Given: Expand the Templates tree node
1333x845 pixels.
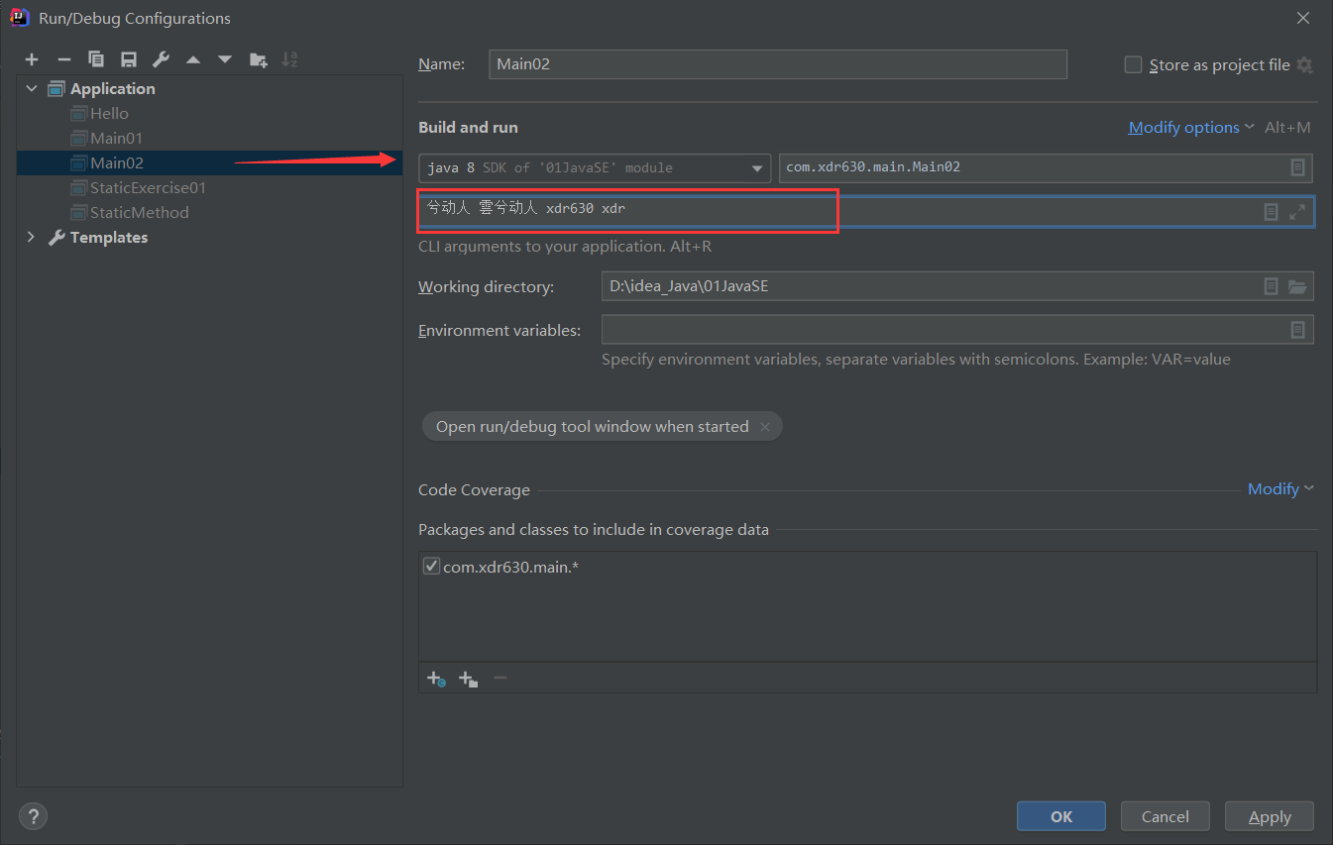Looking at the screenshot, I should pos(31,237).
